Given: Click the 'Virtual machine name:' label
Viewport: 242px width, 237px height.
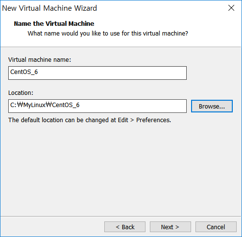Looking at the screenshot, I should [40, 60].
